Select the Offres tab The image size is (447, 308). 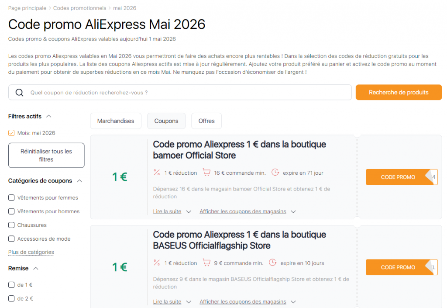click(206, 121)
